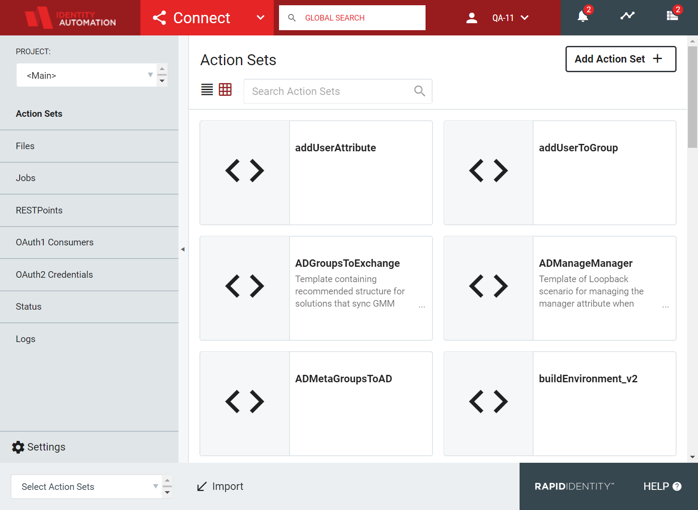The height and width of the screenshot is (510, 698).
Task: Click the scrollbar down arrow
Action: point(692,457)
